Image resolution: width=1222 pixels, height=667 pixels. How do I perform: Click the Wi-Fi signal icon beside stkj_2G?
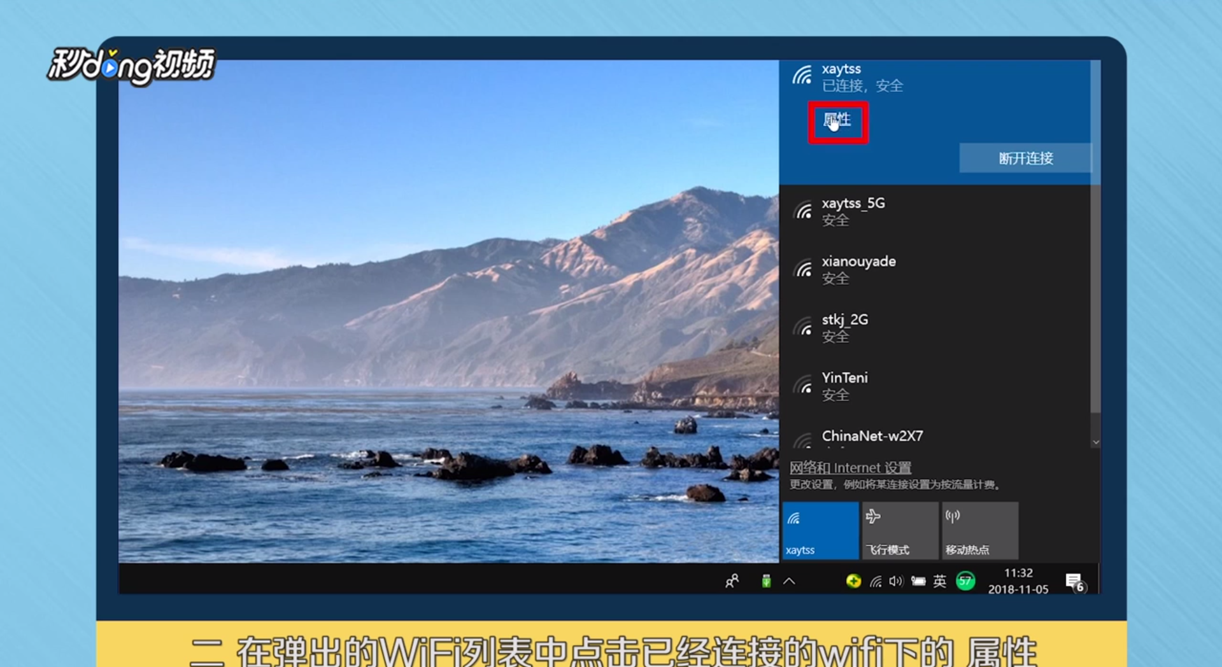tap(803, 327)
